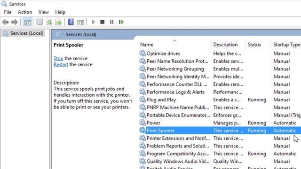Click the gear icon beside Power
301x169 pixels.
143,123
